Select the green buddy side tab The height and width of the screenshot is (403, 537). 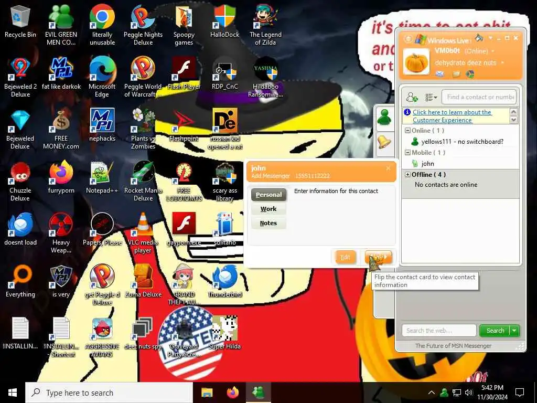click(384, 117)
